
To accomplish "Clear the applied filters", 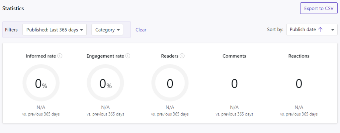I will pos(141,30).
